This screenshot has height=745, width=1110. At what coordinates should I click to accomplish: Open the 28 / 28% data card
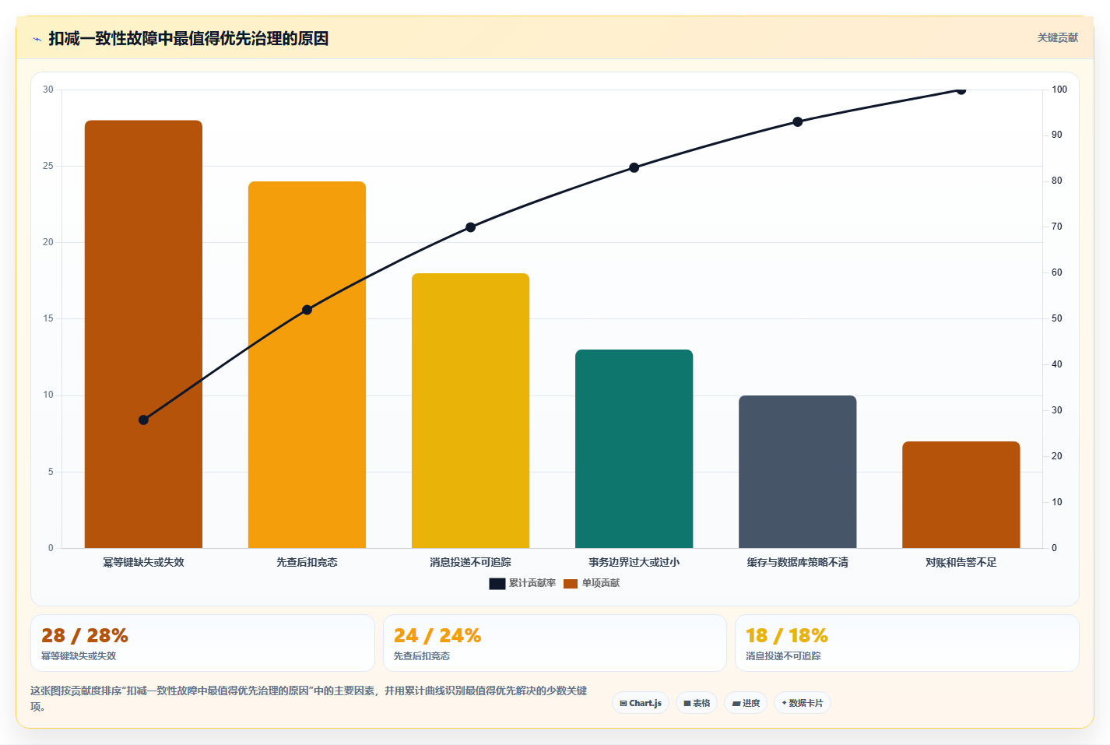[202, 643]
